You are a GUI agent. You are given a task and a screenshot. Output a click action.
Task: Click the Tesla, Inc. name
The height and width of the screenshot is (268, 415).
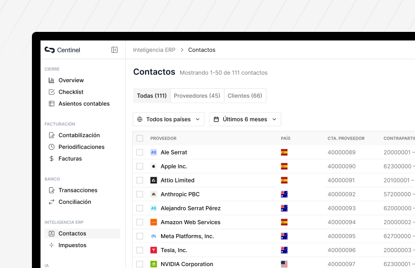click(x=174, y=250)
